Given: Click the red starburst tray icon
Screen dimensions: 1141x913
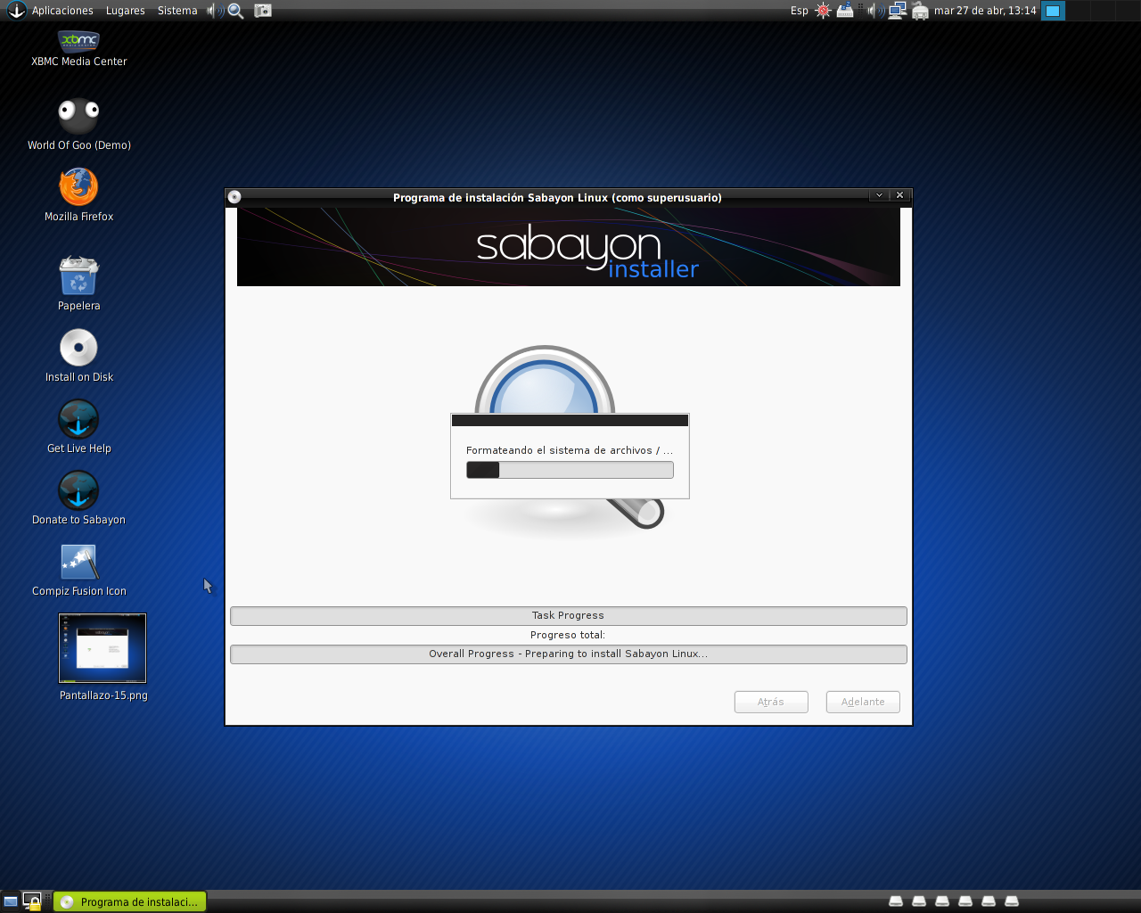Looking at the screenshot, I should pyautogui.click(x=823, y=11).
